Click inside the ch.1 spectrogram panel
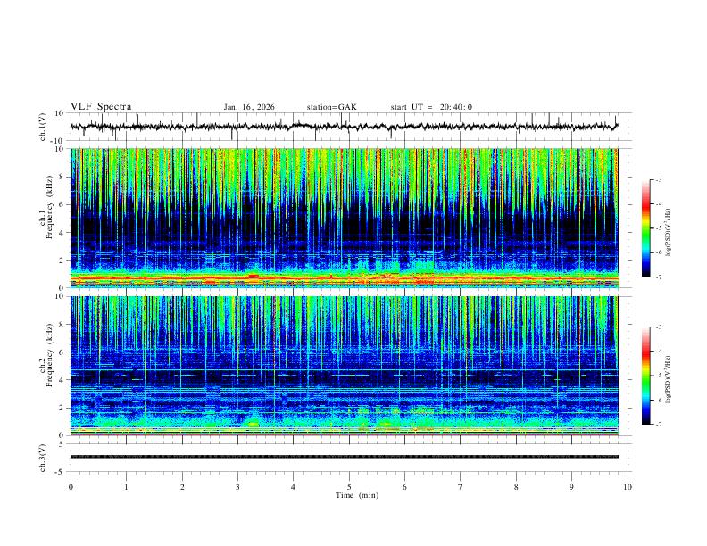 pyautogui.click(x=345, y=218)
